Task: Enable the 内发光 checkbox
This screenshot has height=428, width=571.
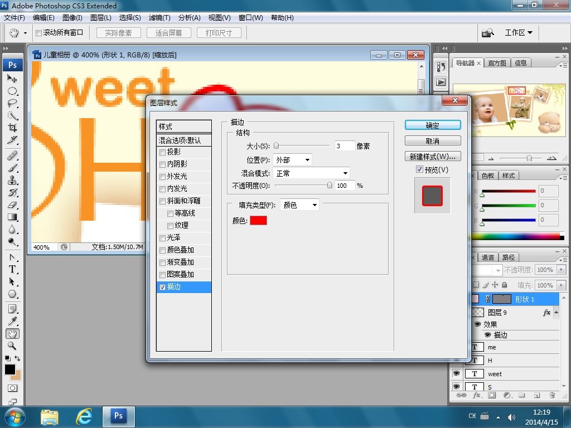Action: tap(162, 189)
